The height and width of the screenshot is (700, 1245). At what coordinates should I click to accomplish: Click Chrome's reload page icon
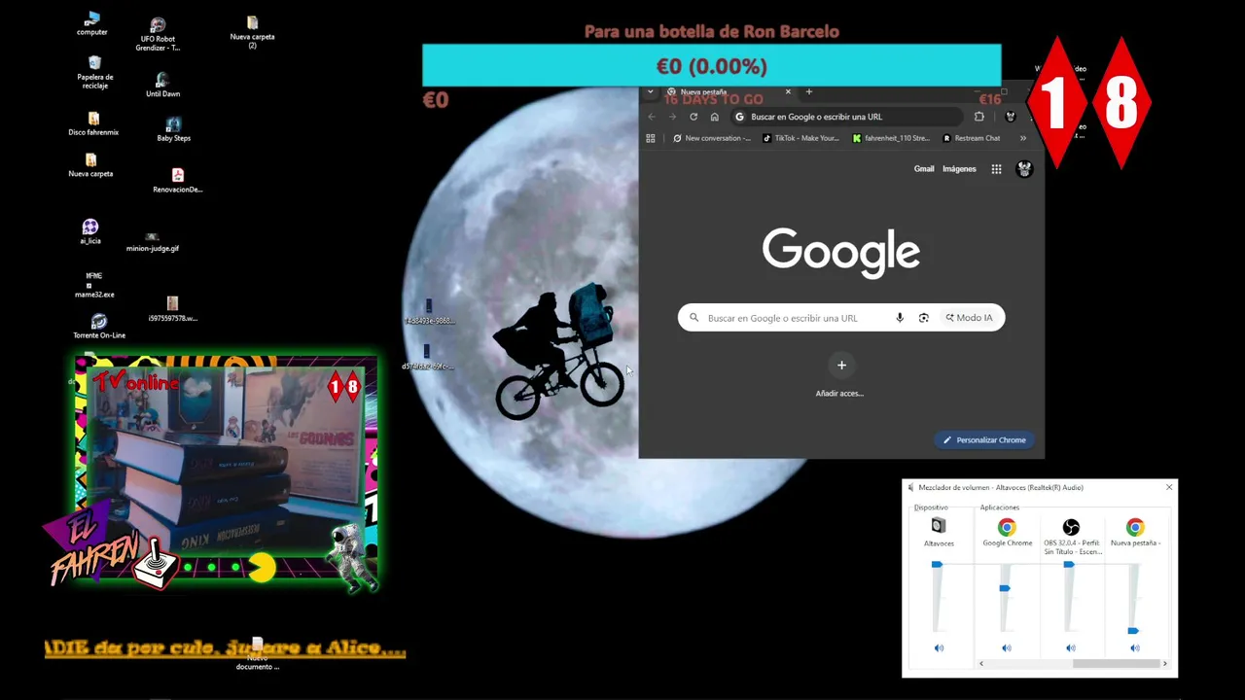tap(694, 117)
